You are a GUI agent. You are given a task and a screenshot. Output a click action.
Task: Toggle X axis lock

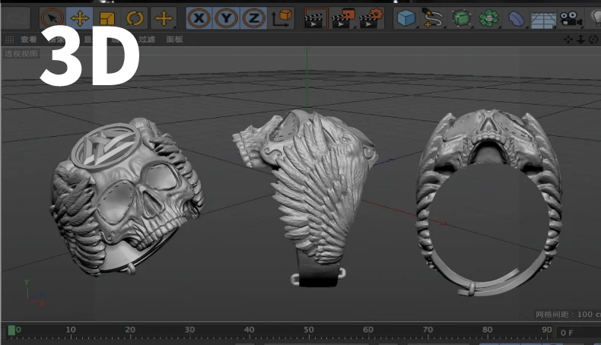(x=199, y=18)
